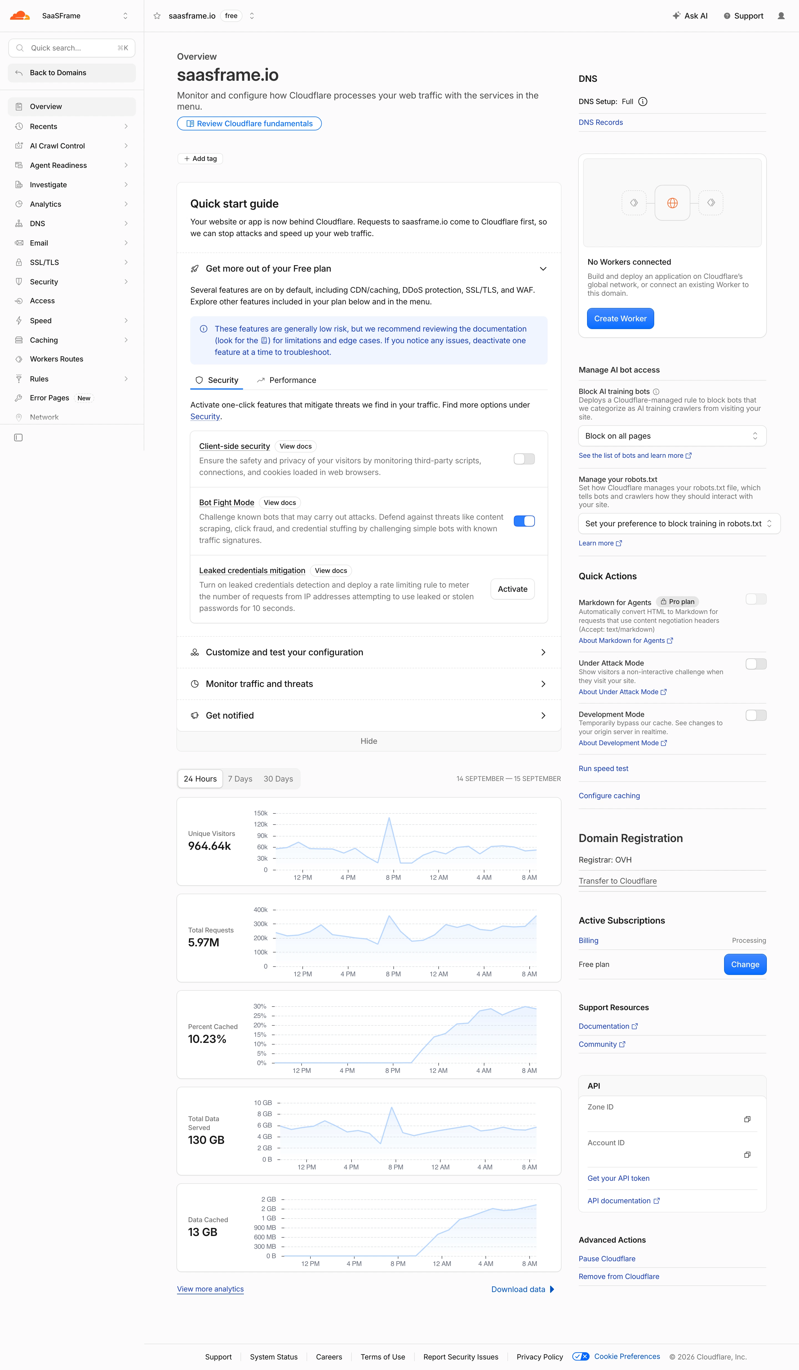Click the collapse sidebar icon
The width and height of the screenshot is (799, 1370).
coord(19,438)
